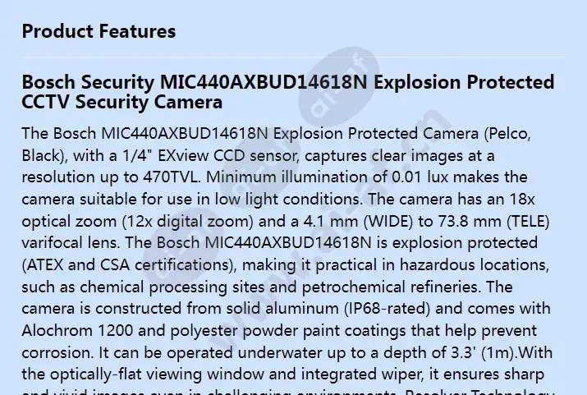Click the 470TVL resolution value

coord(170,177)
